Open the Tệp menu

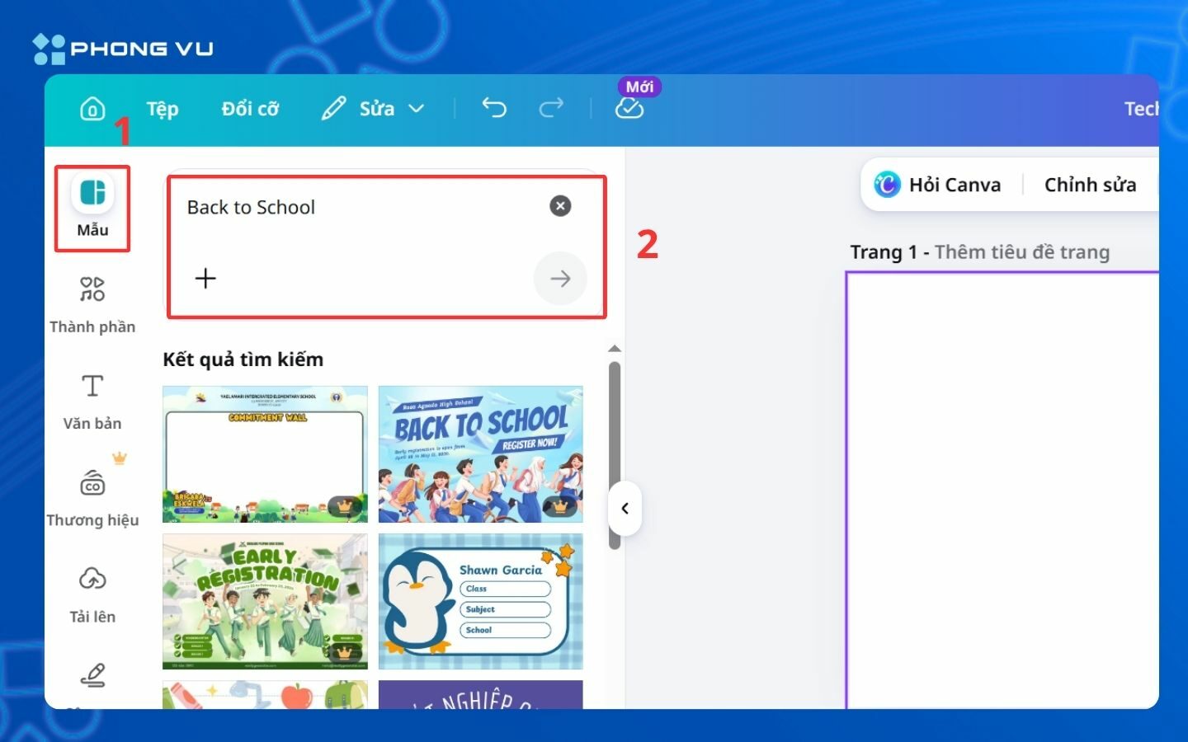(163, 109)
